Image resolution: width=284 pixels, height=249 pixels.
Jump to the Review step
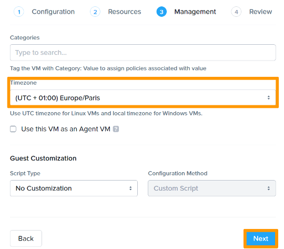tap(260, 12)
